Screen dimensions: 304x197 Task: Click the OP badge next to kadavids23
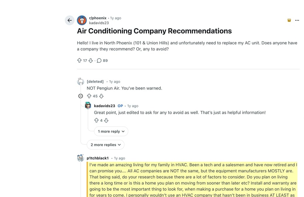(120, 106)
